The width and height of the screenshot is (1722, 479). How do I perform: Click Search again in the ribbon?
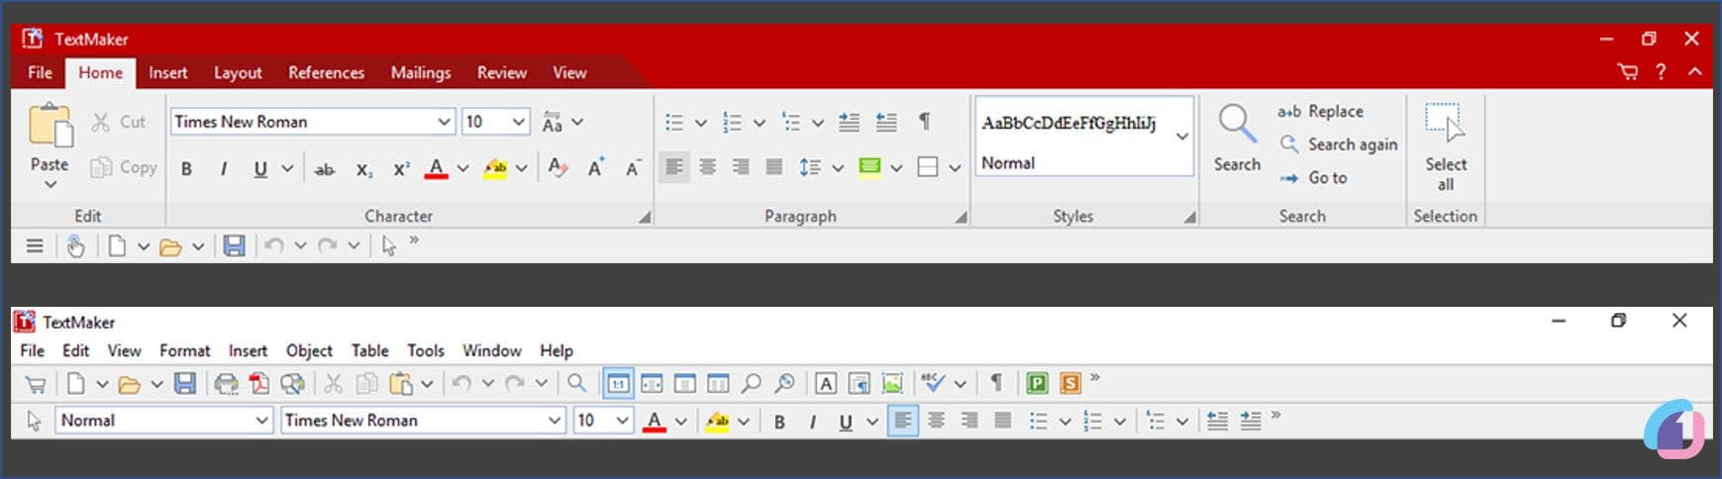point(1338,144)
